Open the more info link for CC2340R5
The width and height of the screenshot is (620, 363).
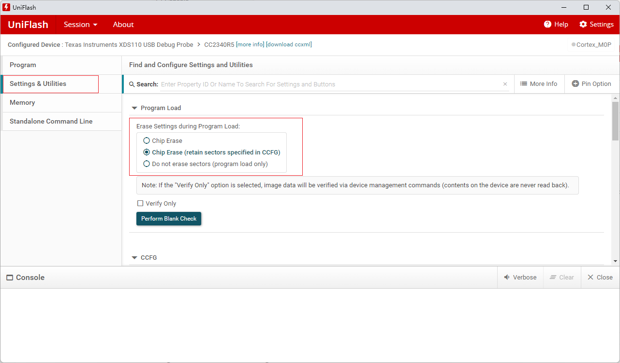click(x=250, y=44)
